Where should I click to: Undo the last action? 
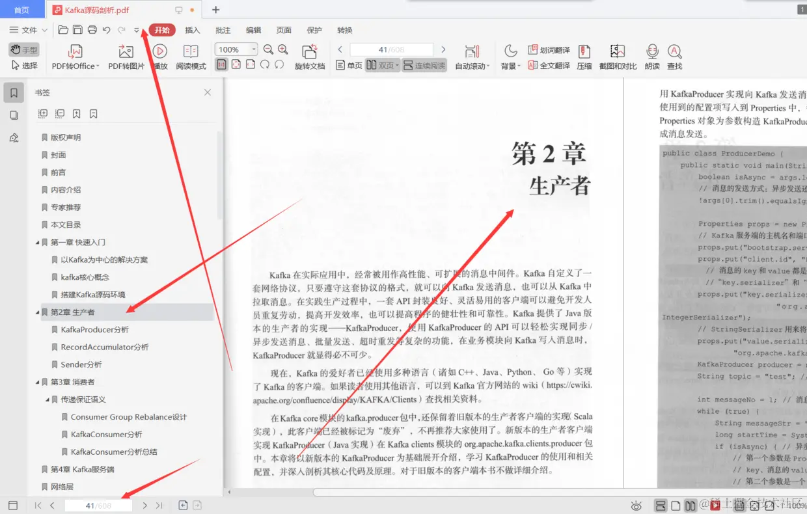click(107, 30)
